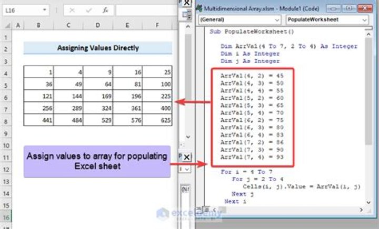Select column E header

point(127,25)
